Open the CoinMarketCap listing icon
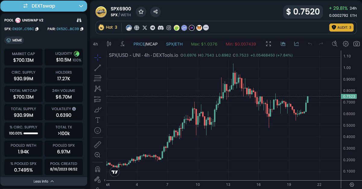This screenshot has width=362, height=189. point(184,28)
